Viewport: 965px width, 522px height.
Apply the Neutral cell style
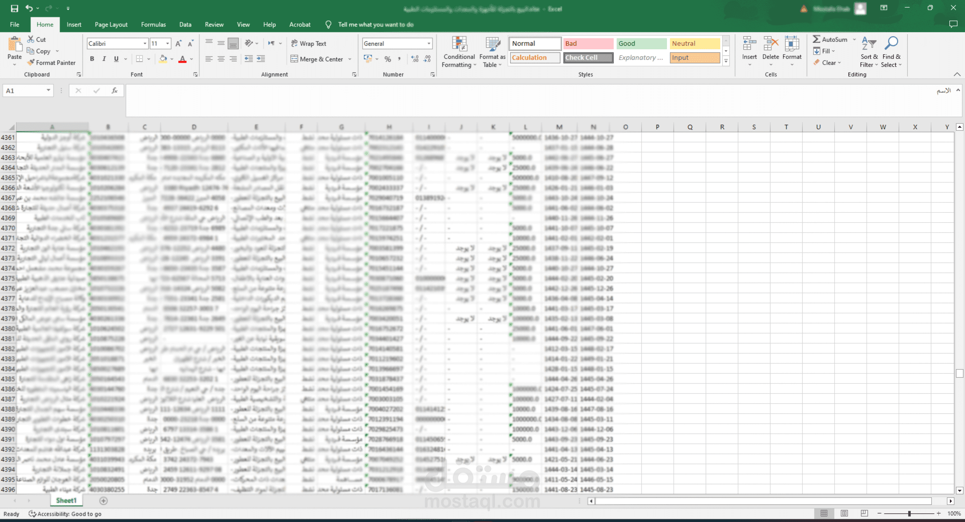pos(695,44)
